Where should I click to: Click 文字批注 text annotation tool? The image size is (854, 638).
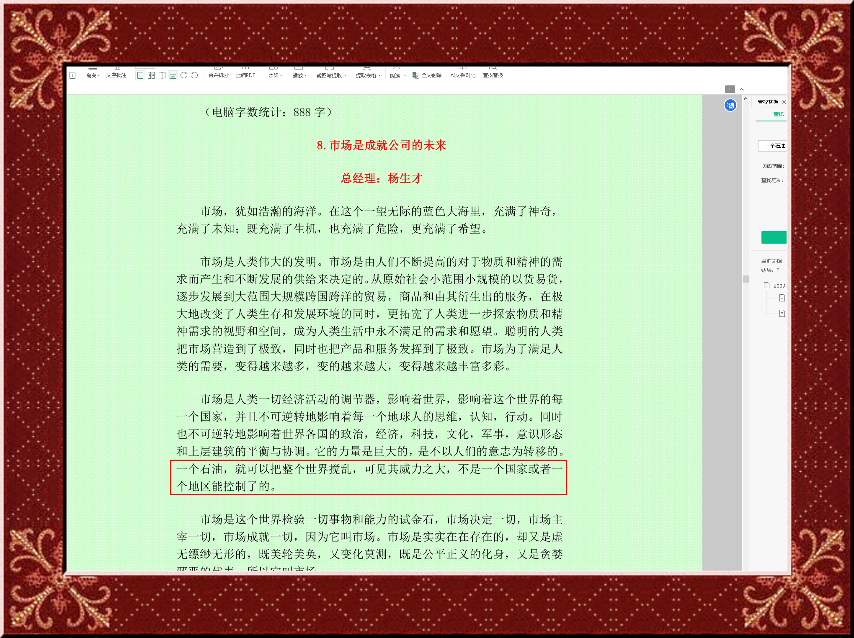coord(116,75)
